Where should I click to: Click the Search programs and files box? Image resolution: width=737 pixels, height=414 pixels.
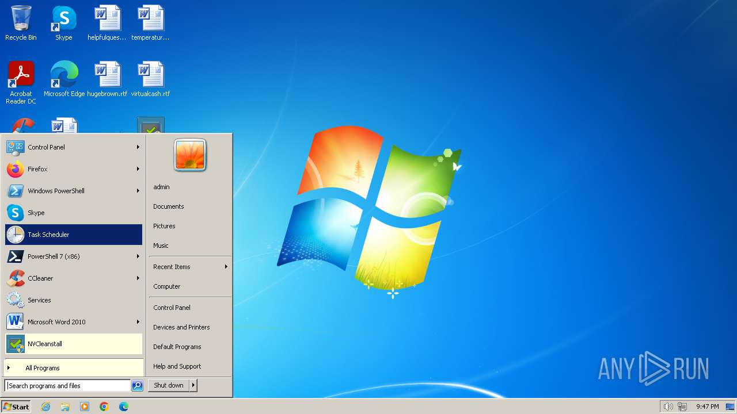(x=68, y=386)
